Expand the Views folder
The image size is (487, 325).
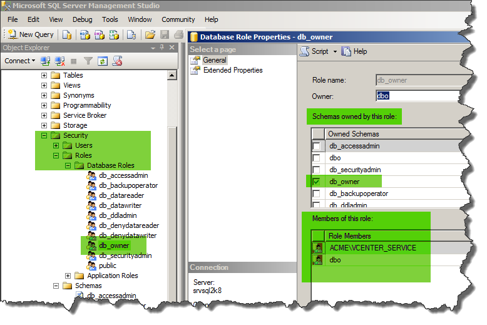44,85
